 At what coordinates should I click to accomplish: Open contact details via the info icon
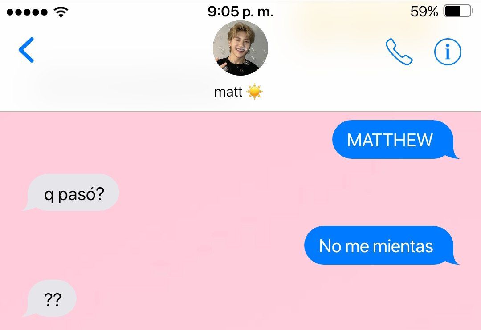click(x=448, y=52)
